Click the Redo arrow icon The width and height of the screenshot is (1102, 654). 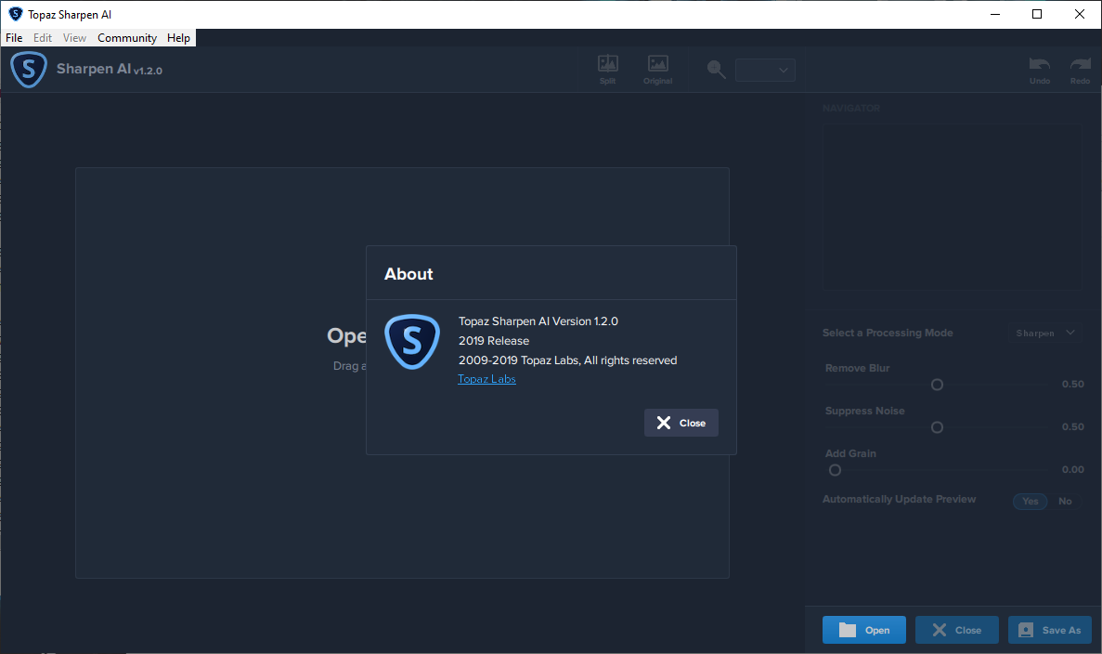click(1080, 65)
